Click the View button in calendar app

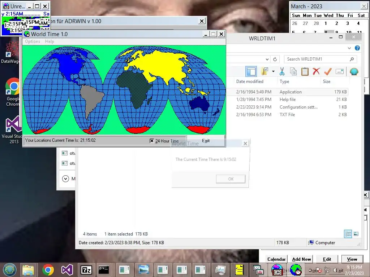[352, 259]
